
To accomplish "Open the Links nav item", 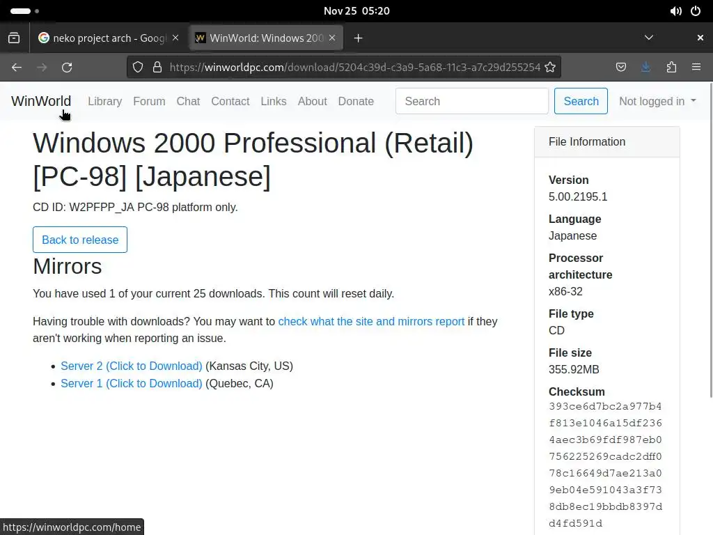I will pos(273,101).
